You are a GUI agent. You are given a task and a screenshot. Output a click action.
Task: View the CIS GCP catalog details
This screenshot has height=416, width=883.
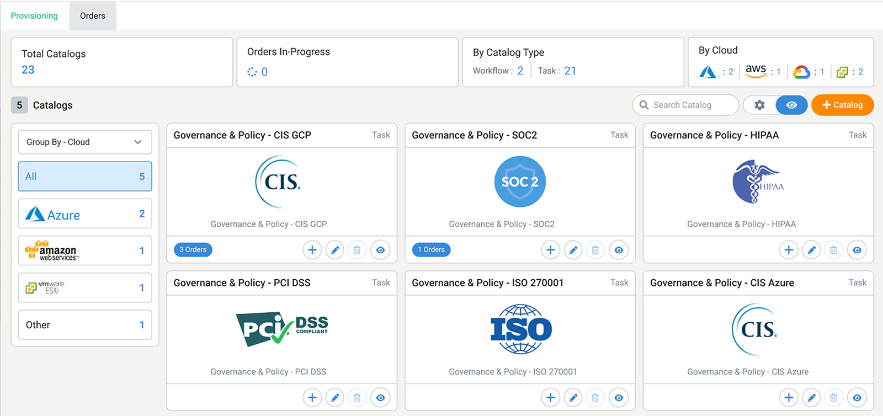(x=380, y=250)
